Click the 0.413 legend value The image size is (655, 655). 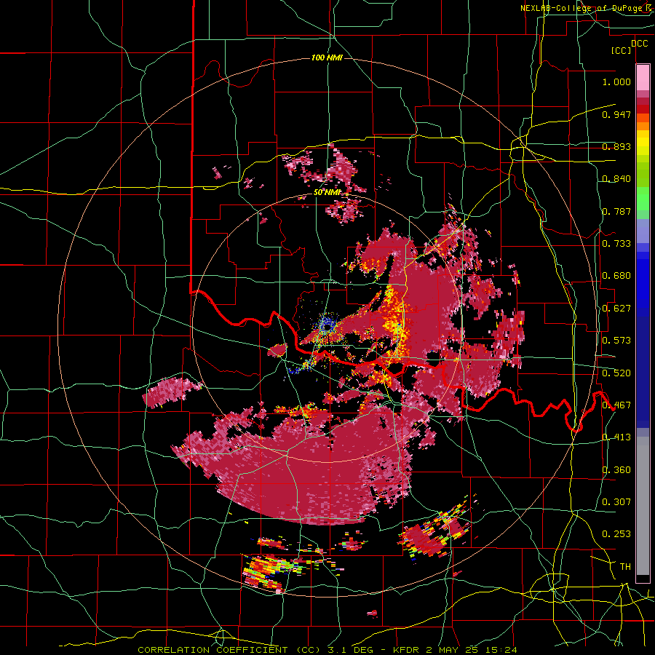tap(616, 437)
